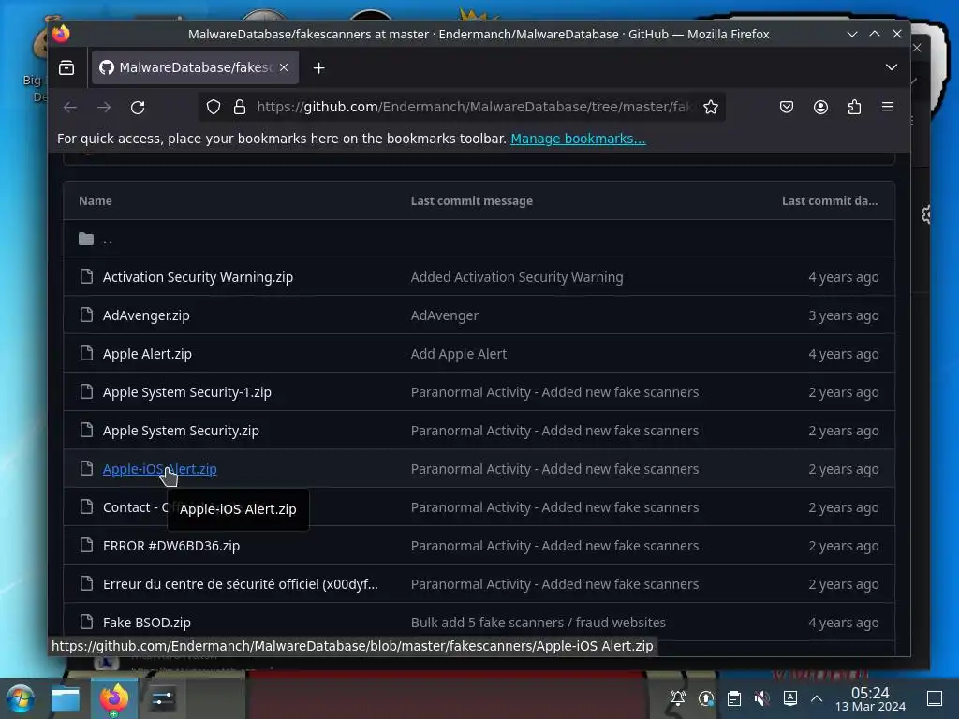
Task: Click the notifications bell tray icon
Action: point(678,698)
